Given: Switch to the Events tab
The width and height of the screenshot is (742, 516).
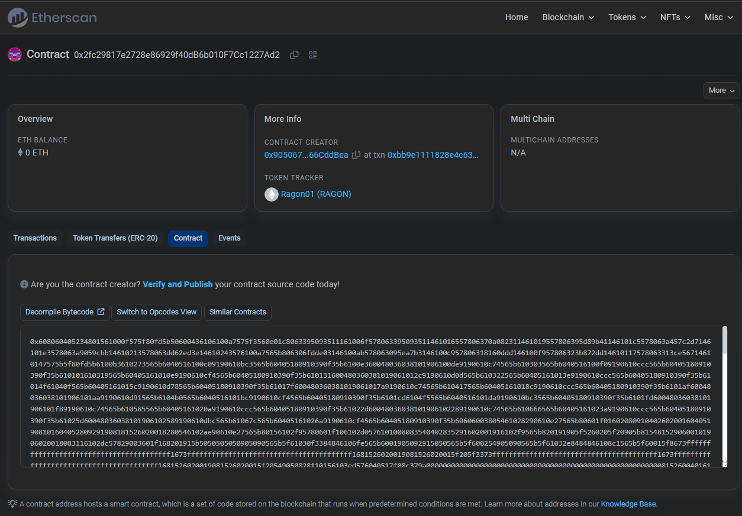Looking at the screenshot, I should (x=230, y=238).
